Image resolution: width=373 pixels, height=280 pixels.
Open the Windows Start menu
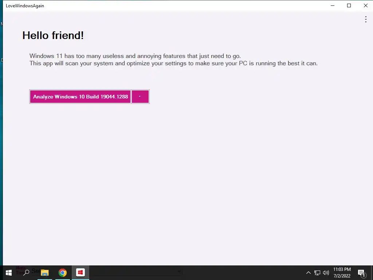(x=9, y=273)
